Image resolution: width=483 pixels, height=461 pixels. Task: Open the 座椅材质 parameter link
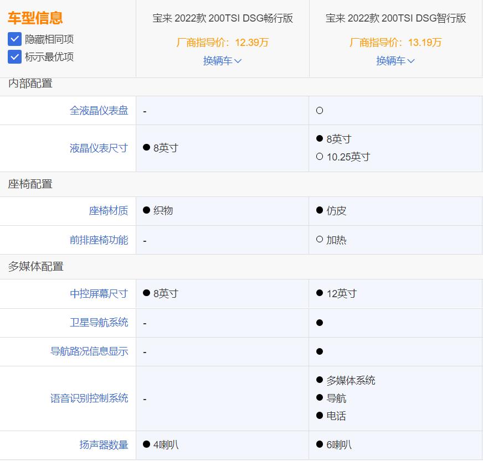108,211
